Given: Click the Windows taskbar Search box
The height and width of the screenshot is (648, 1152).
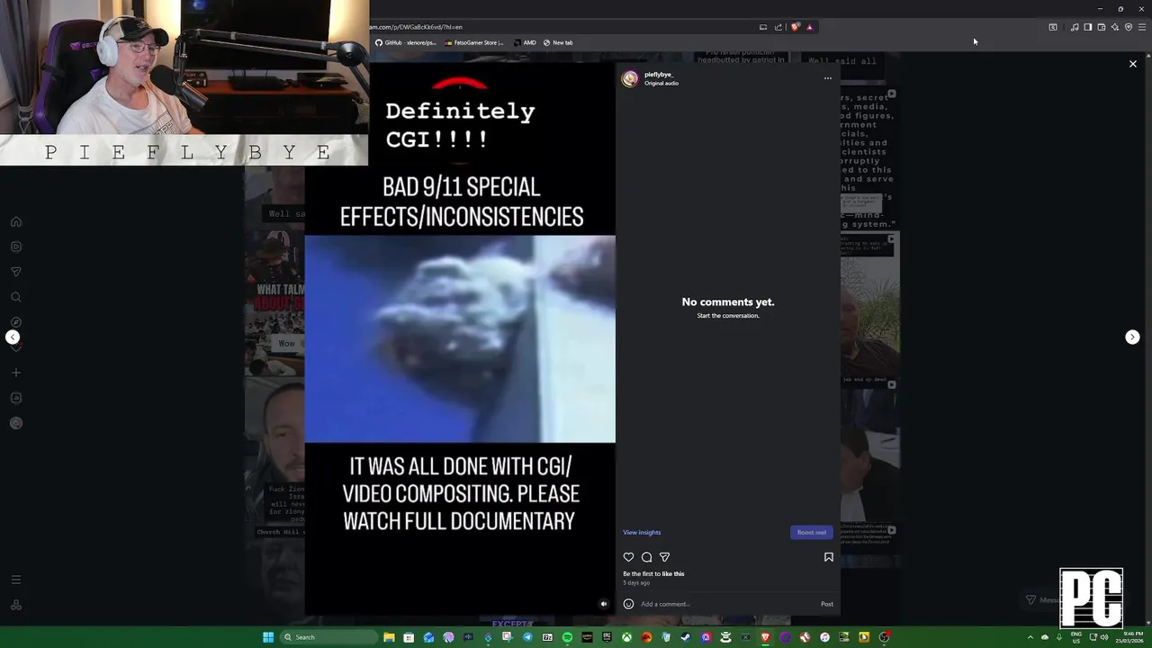Looking at the screenshot, I should [x=329, y=637].
